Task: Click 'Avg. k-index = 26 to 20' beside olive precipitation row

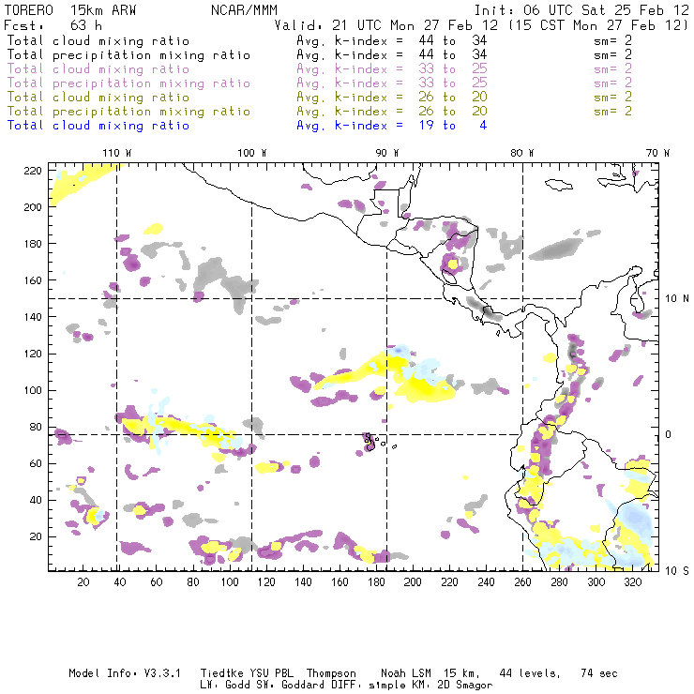Action: (392, 111)
